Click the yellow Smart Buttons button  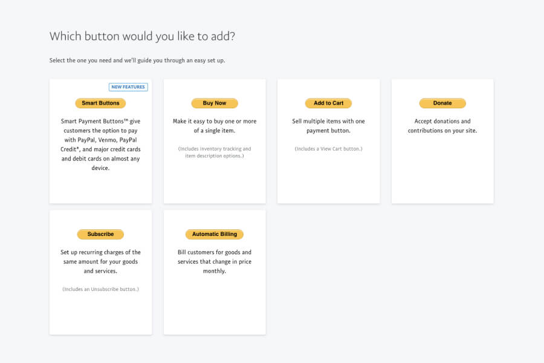click(x=100, y=103)
